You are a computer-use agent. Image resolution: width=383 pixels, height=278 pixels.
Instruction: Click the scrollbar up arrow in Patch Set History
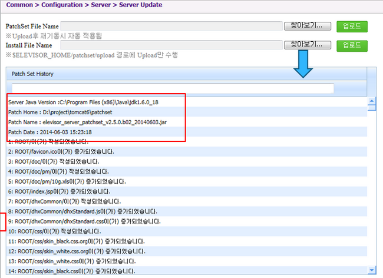371,101
